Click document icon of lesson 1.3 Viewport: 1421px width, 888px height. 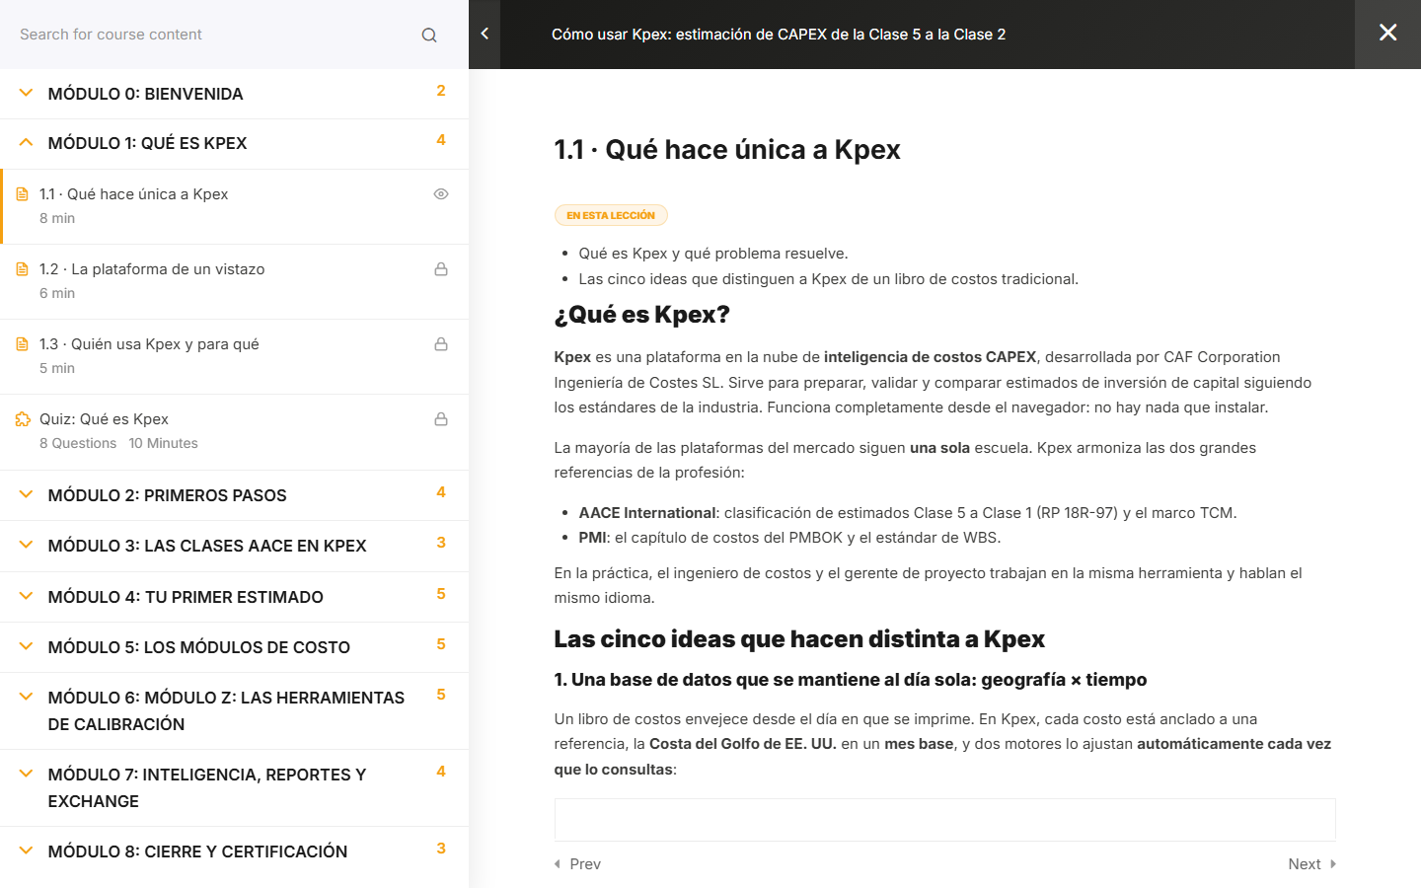[x=22, y=344]
